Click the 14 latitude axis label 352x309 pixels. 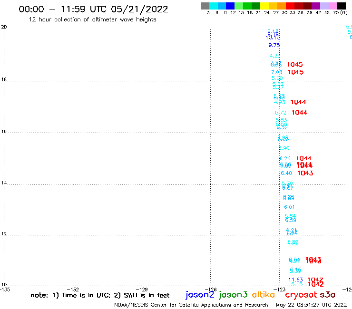click(x=4, y=183)
